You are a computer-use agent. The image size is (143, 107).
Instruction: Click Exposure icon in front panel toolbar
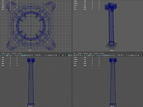point(56,55)
